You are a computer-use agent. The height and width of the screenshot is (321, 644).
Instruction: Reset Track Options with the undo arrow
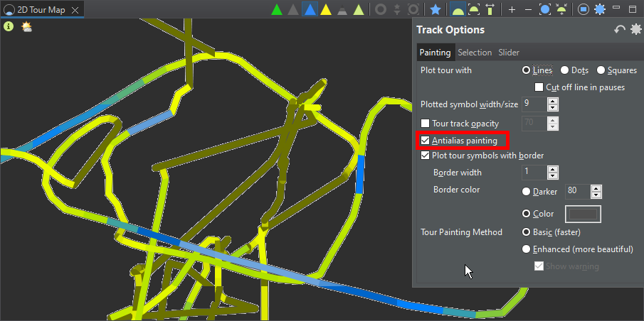[x=619, y=30]
